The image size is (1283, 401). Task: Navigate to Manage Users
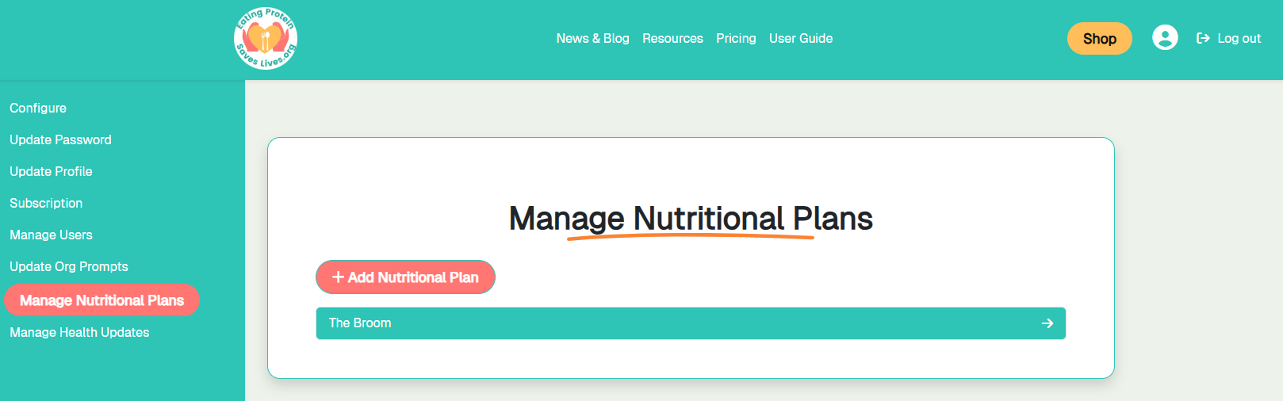pos(51,235)
